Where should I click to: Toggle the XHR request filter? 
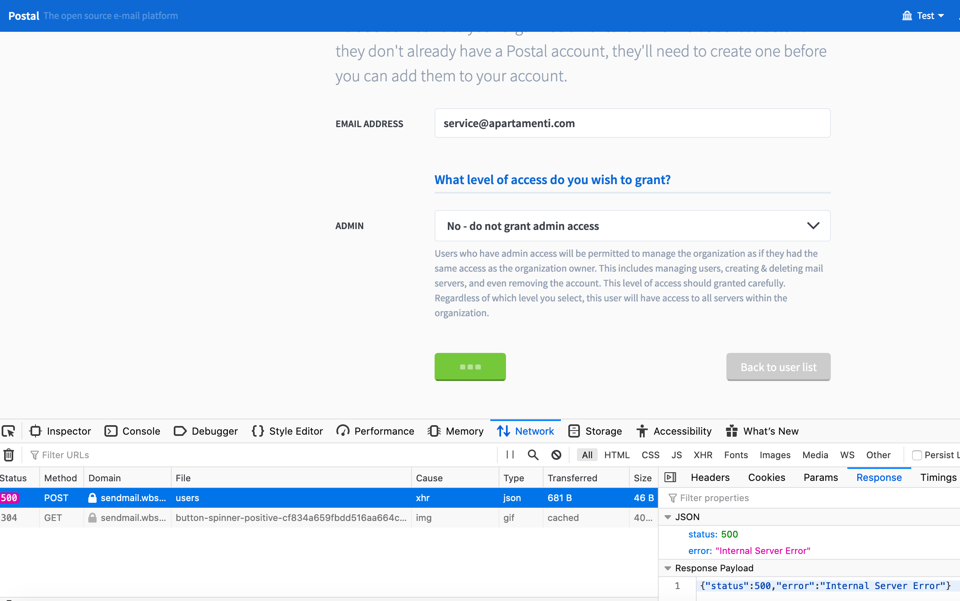click(x=702, y=455)
